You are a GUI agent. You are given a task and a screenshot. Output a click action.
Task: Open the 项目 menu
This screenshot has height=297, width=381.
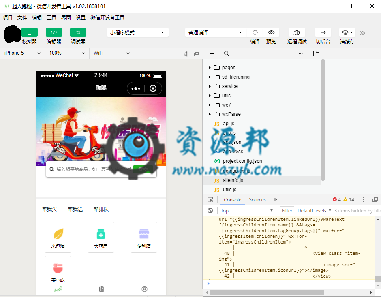[8, 17]
